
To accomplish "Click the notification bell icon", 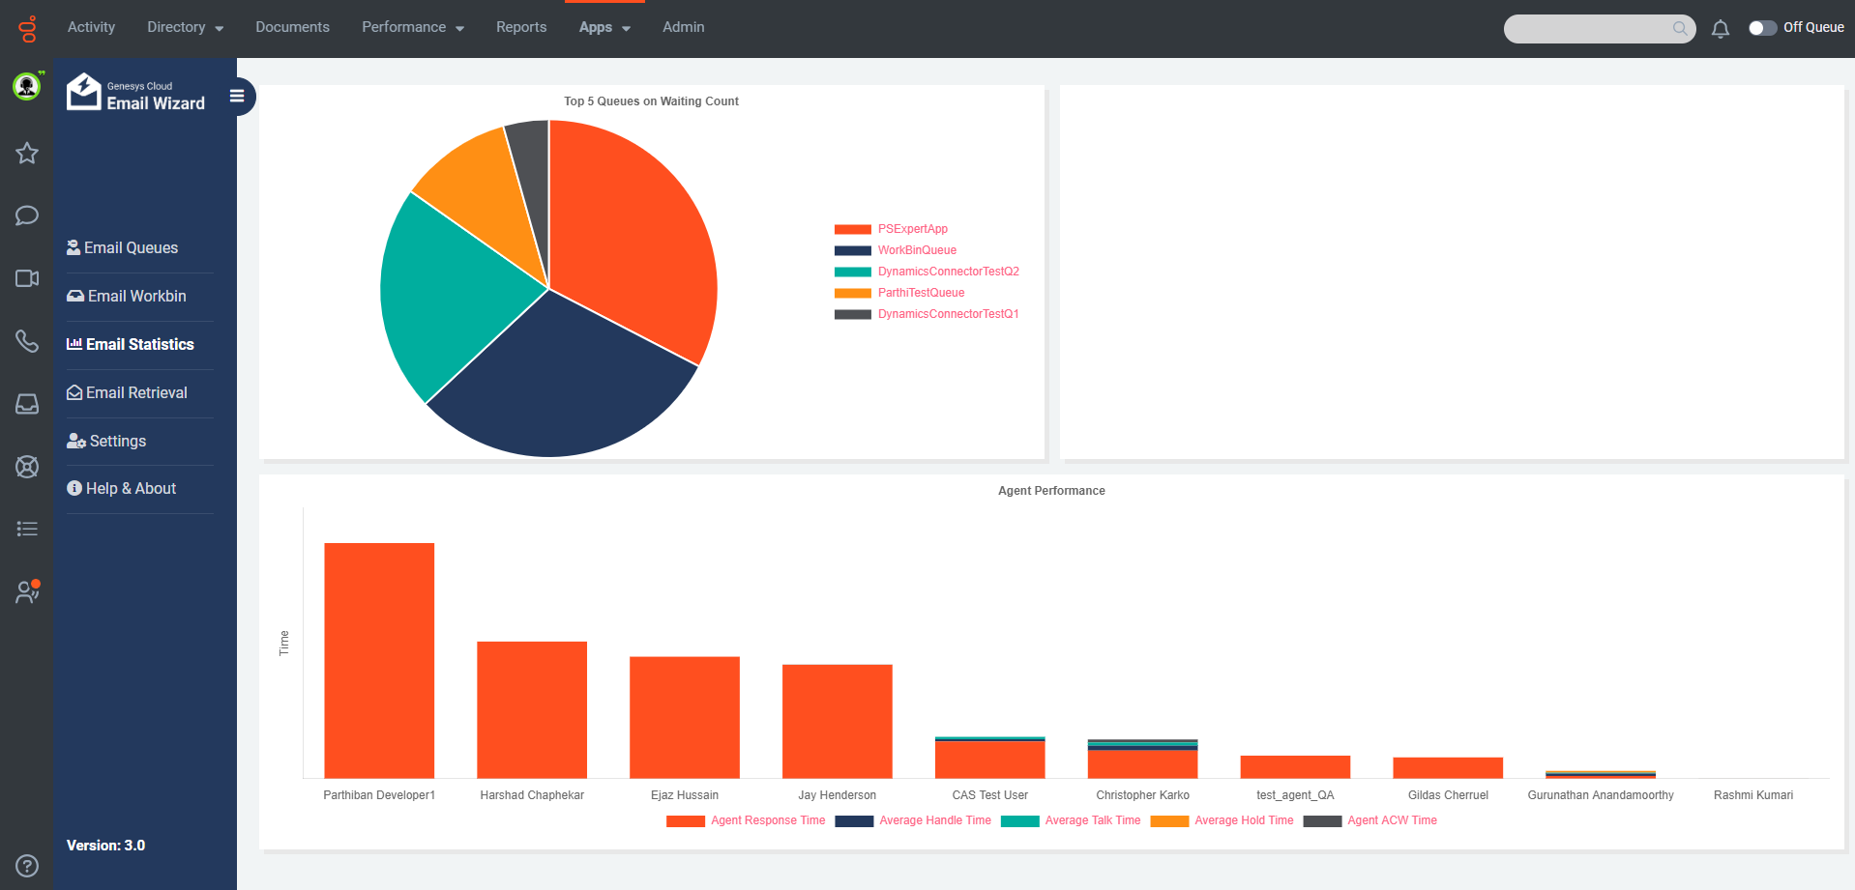I will click(1720, 29).
